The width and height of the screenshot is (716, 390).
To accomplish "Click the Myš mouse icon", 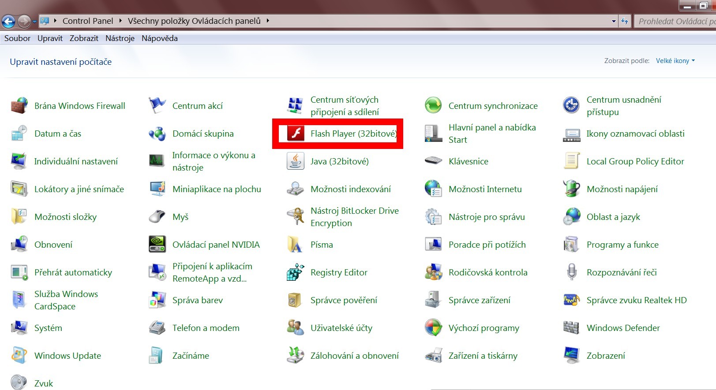I will pos(157,217).
